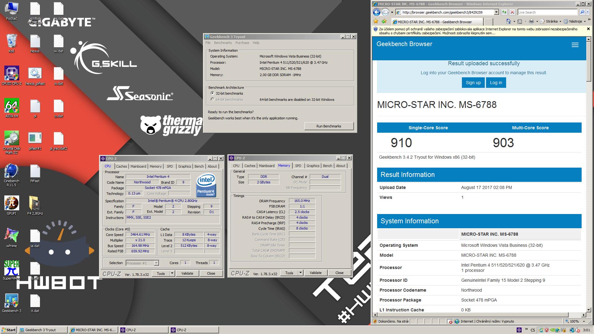
Task: Open the File menu in Geekbench
Action: [208, 43]
